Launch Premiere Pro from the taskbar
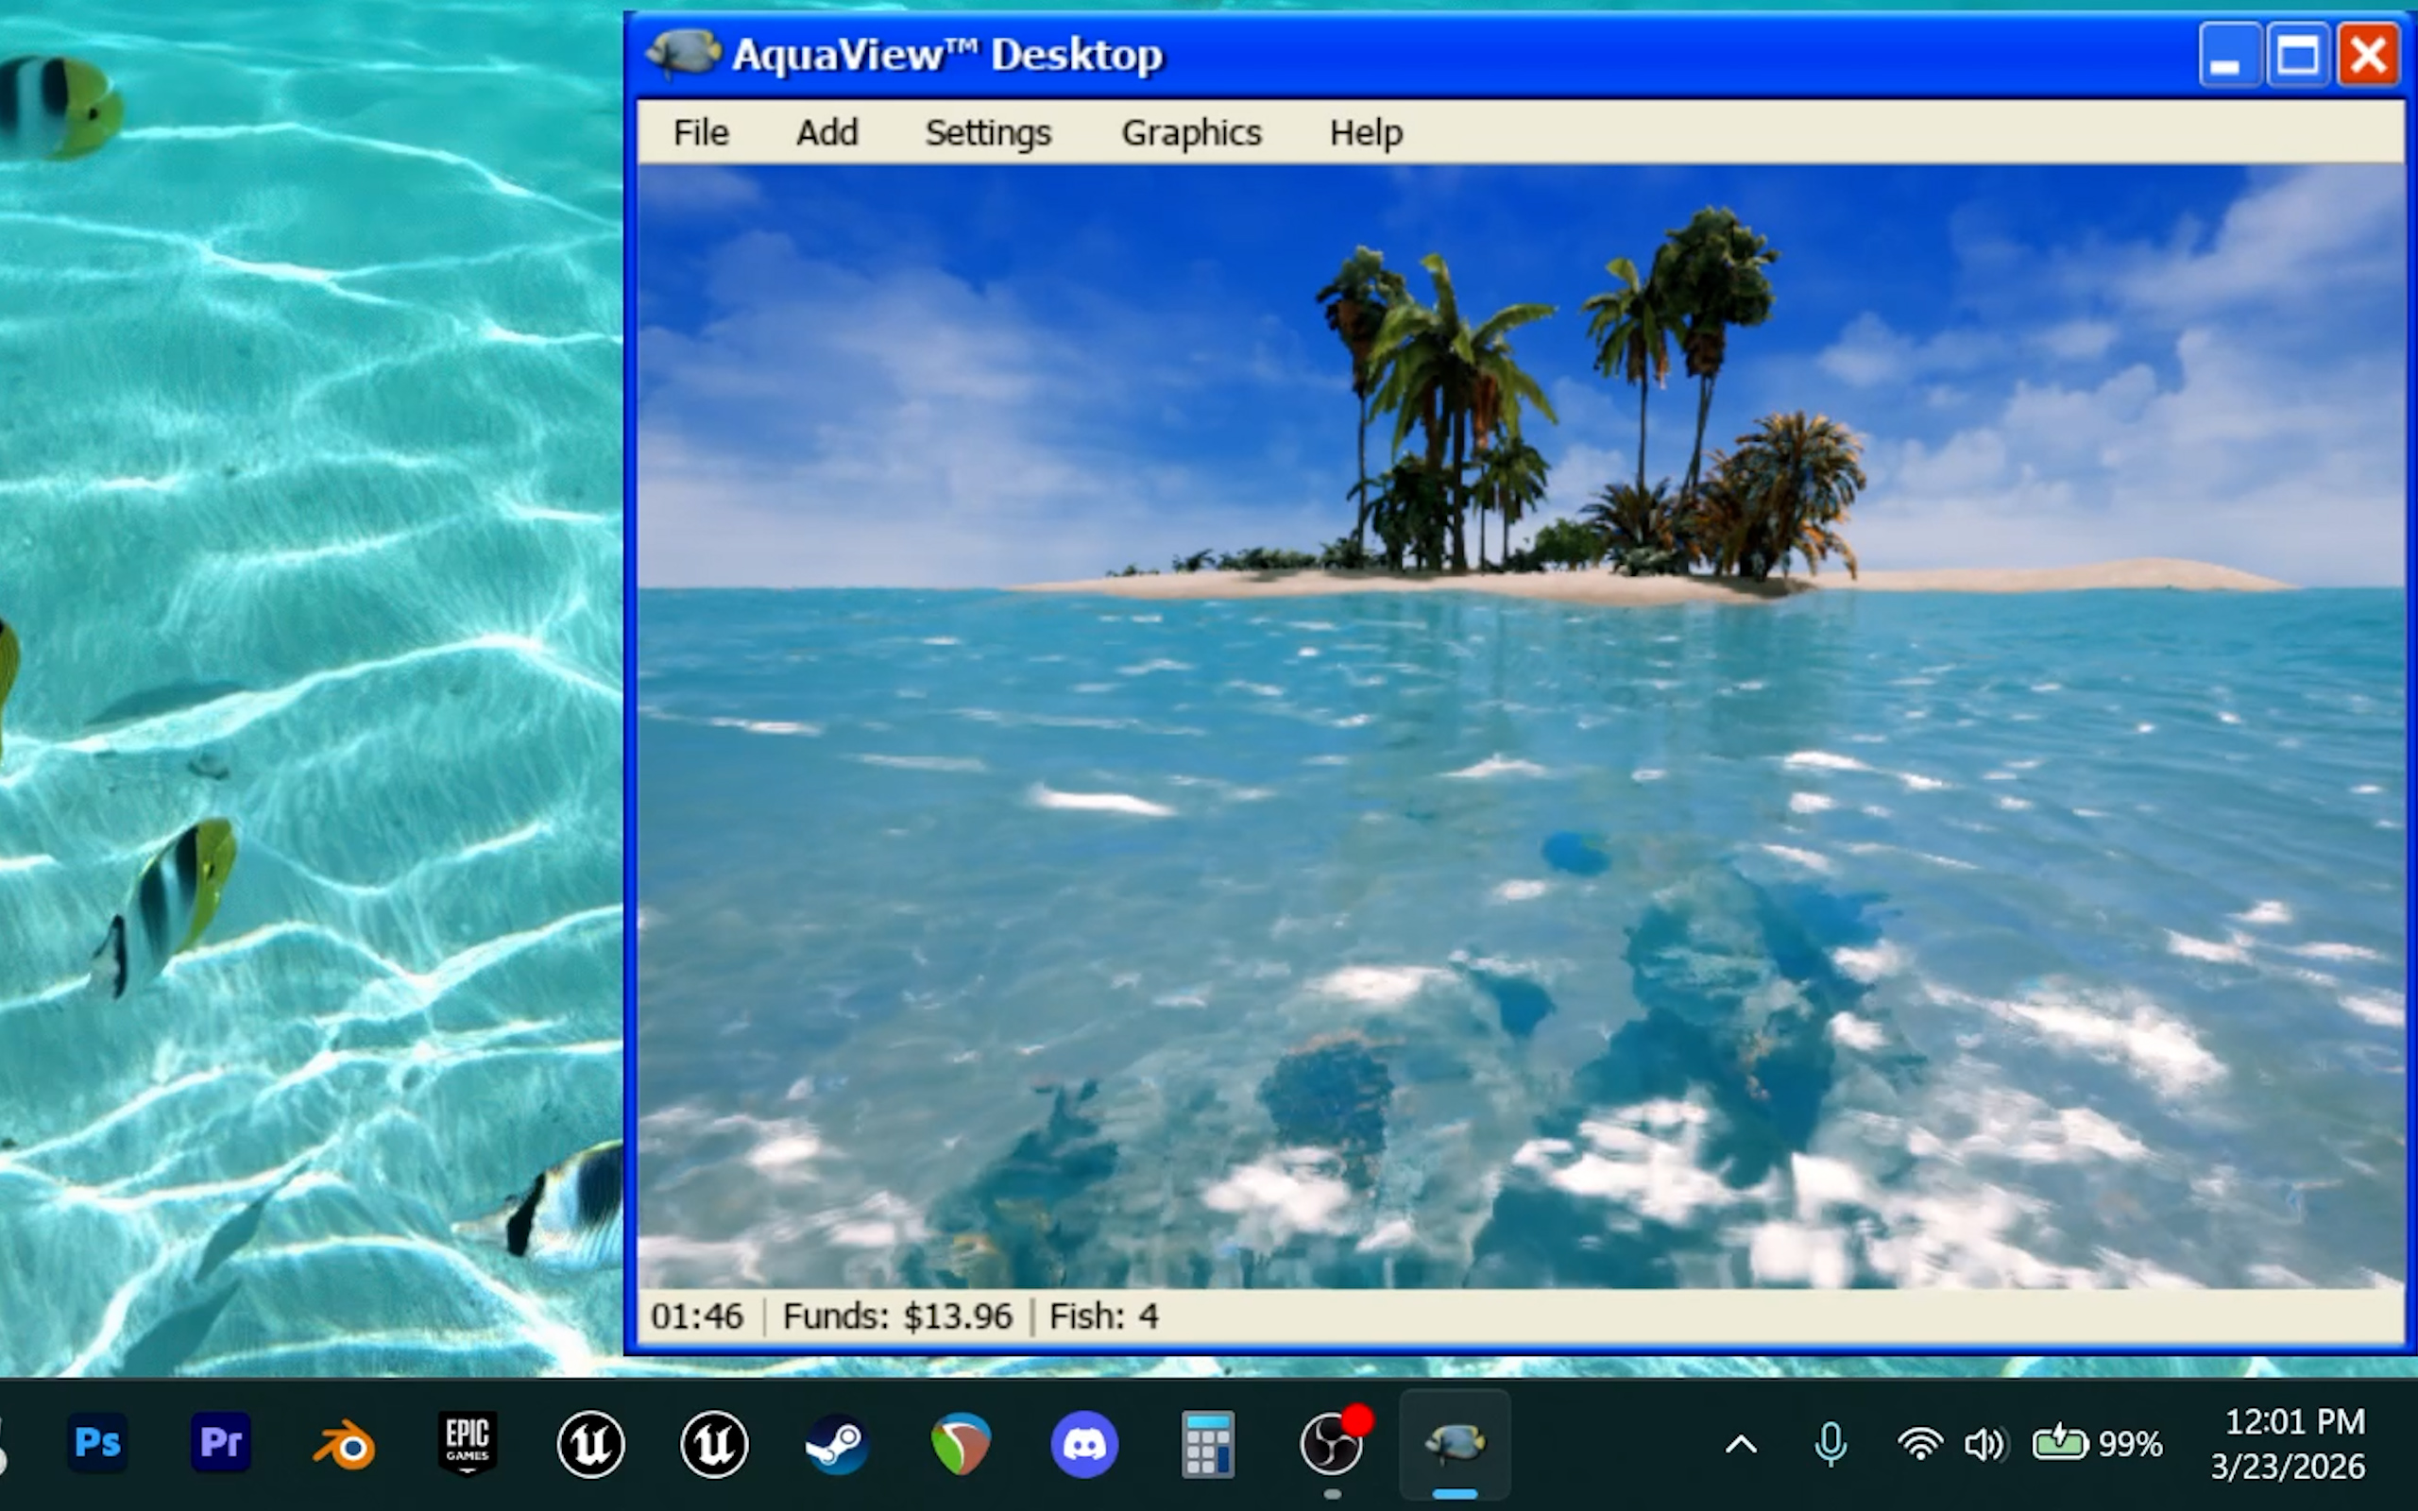This screenshot has width=2418, height=1511. 221,1443
